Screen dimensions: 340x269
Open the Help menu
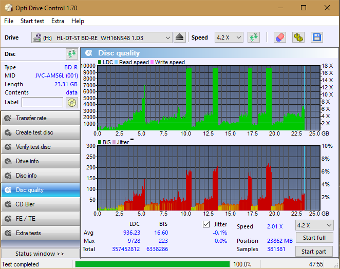(x=78, y=21)
